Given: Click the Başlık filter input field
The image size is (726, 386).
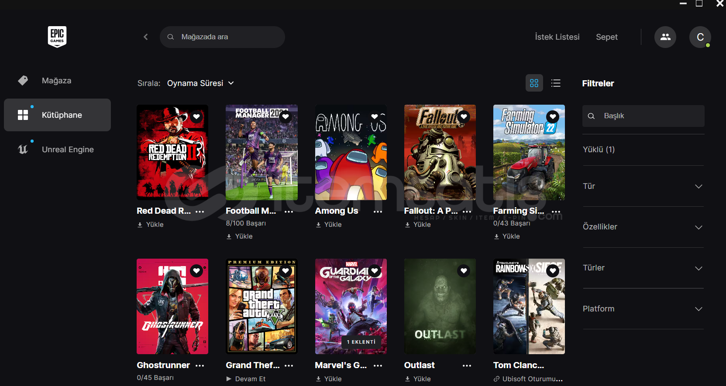Looking at the screenshot, I should click(643, 116).
